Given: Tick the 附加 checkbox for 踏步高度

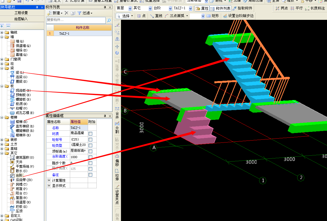Looking at the screenshot, I should (x=90, y=169).
